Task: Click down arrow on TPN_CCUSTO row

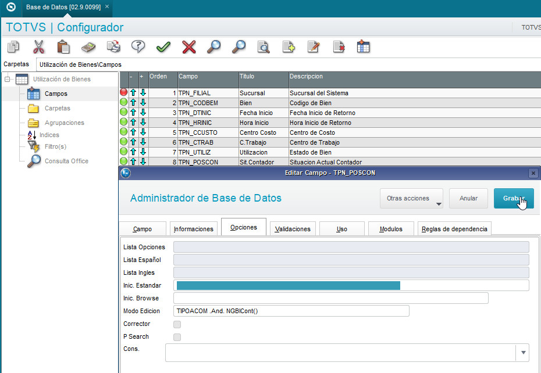Action: pos(143,132)
